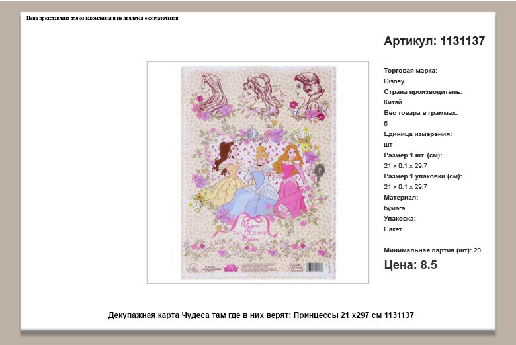The width and height of the screenshot is (516, 345).
Task: Select the heading "Артикул: 1131137"
Action: 434,41
